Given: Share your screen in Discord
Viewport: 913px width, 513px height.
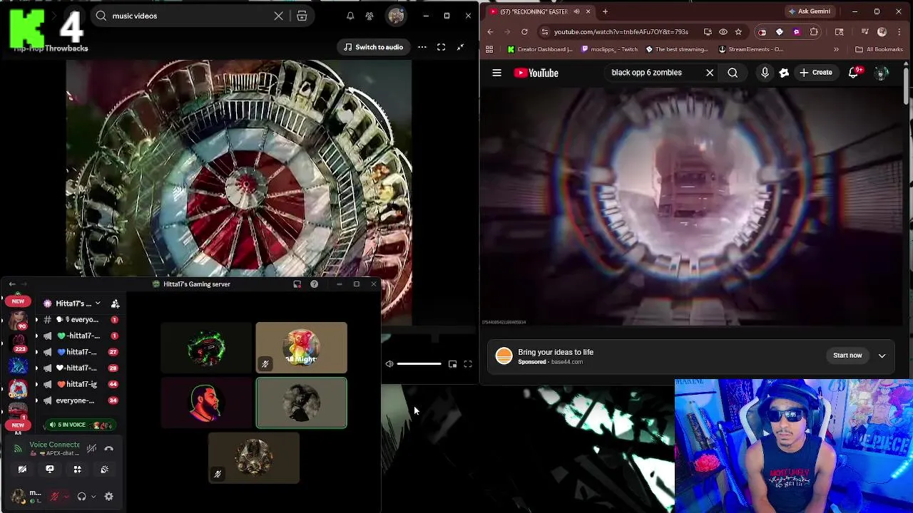Looking at the screenshot, I should tap(50, 470).
